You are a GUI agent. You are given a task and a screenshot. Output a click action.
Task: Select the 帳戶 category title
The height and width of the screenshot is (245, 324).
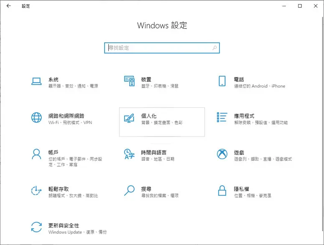(54, 152)
